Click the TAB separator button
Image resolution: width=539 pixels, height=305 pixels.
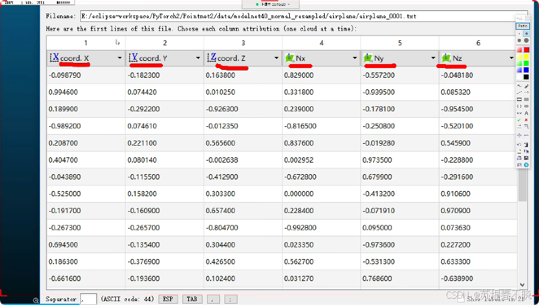tap(192, 299)
